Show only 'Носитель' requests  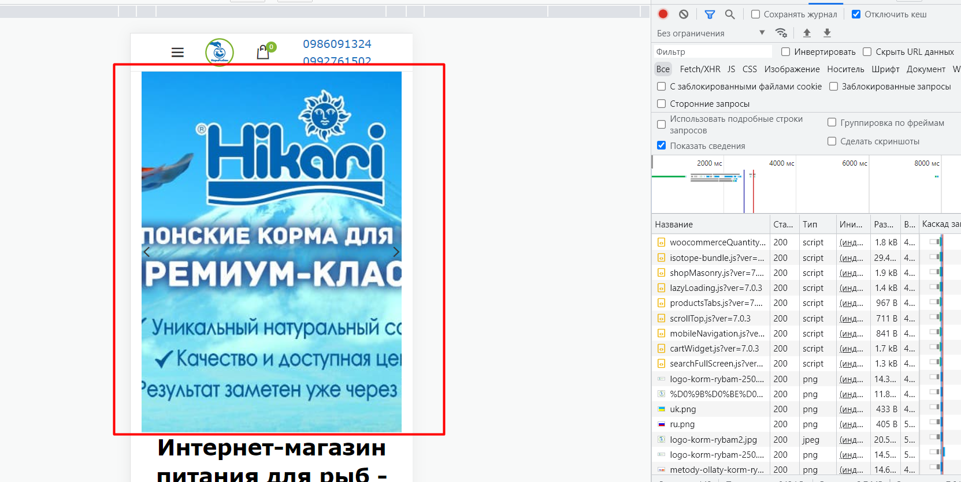click(845, 69)
